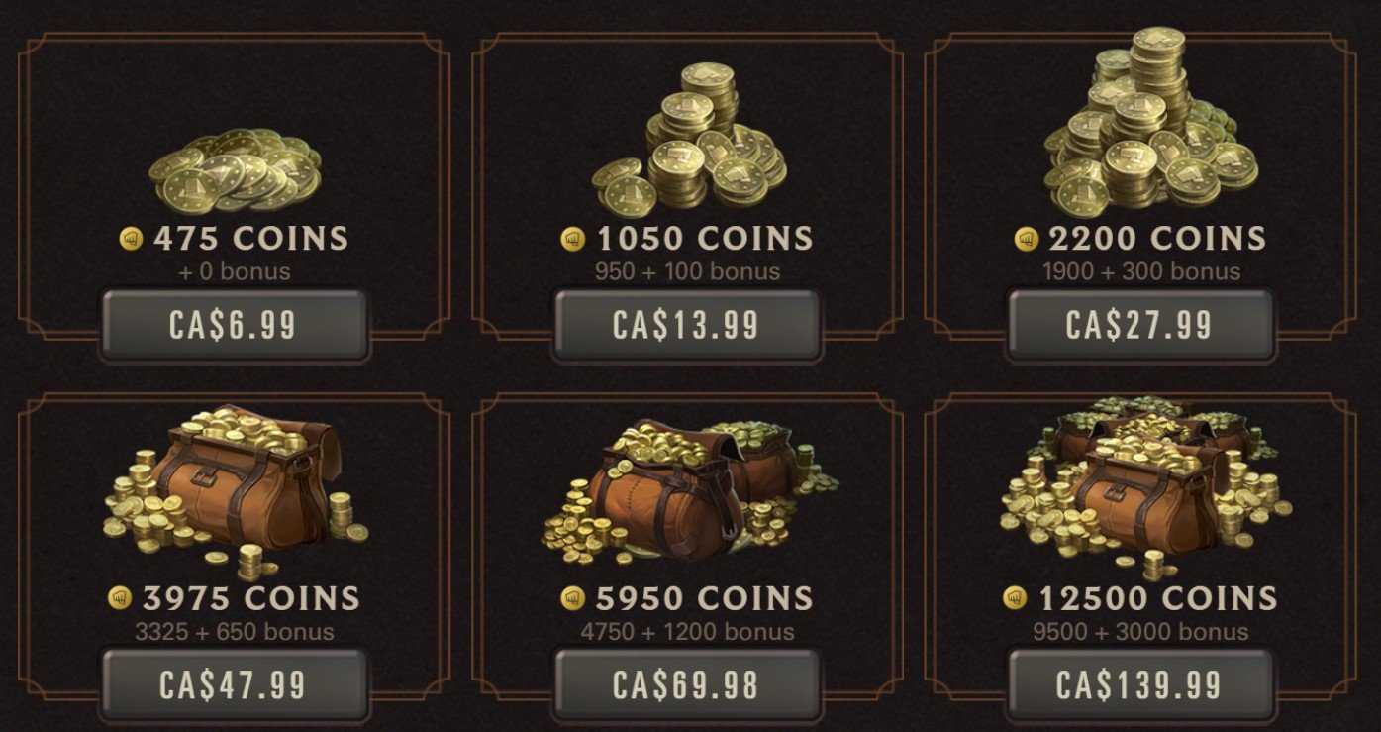Image resolution: width=1381 pixels, height=732 pixels.
Task: Buy the 12500 coins pack for CA$139.99
Action: pos(1139,684)
